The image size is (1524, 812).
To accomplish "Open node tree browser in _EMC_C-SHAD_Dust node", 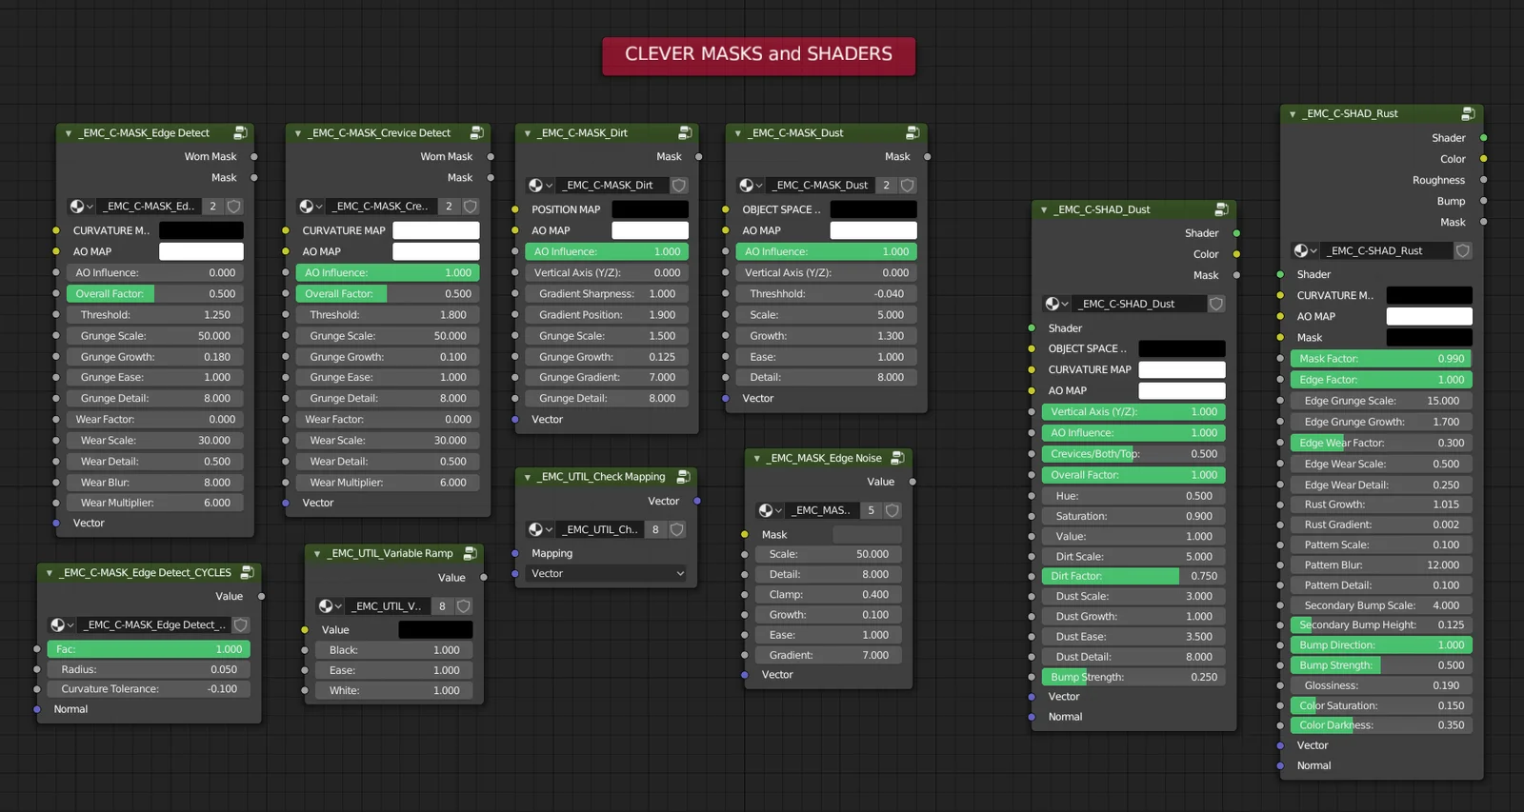I will point(1057,304).
